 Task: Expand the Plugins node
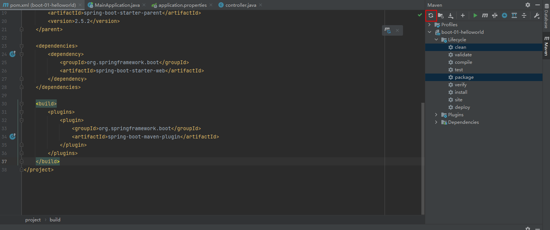(436, 115)
